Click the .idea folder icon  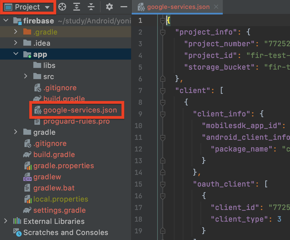pos(27,43)
